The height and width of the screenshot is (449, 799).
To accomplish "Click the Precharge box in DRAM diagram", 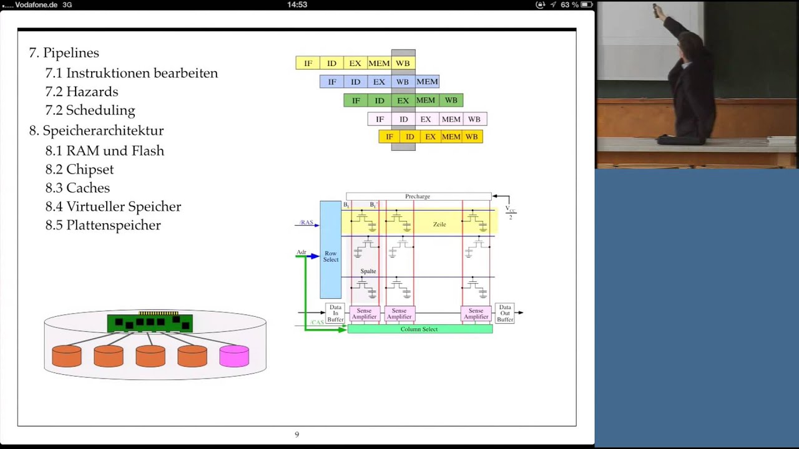I will [x=418, y=196].
